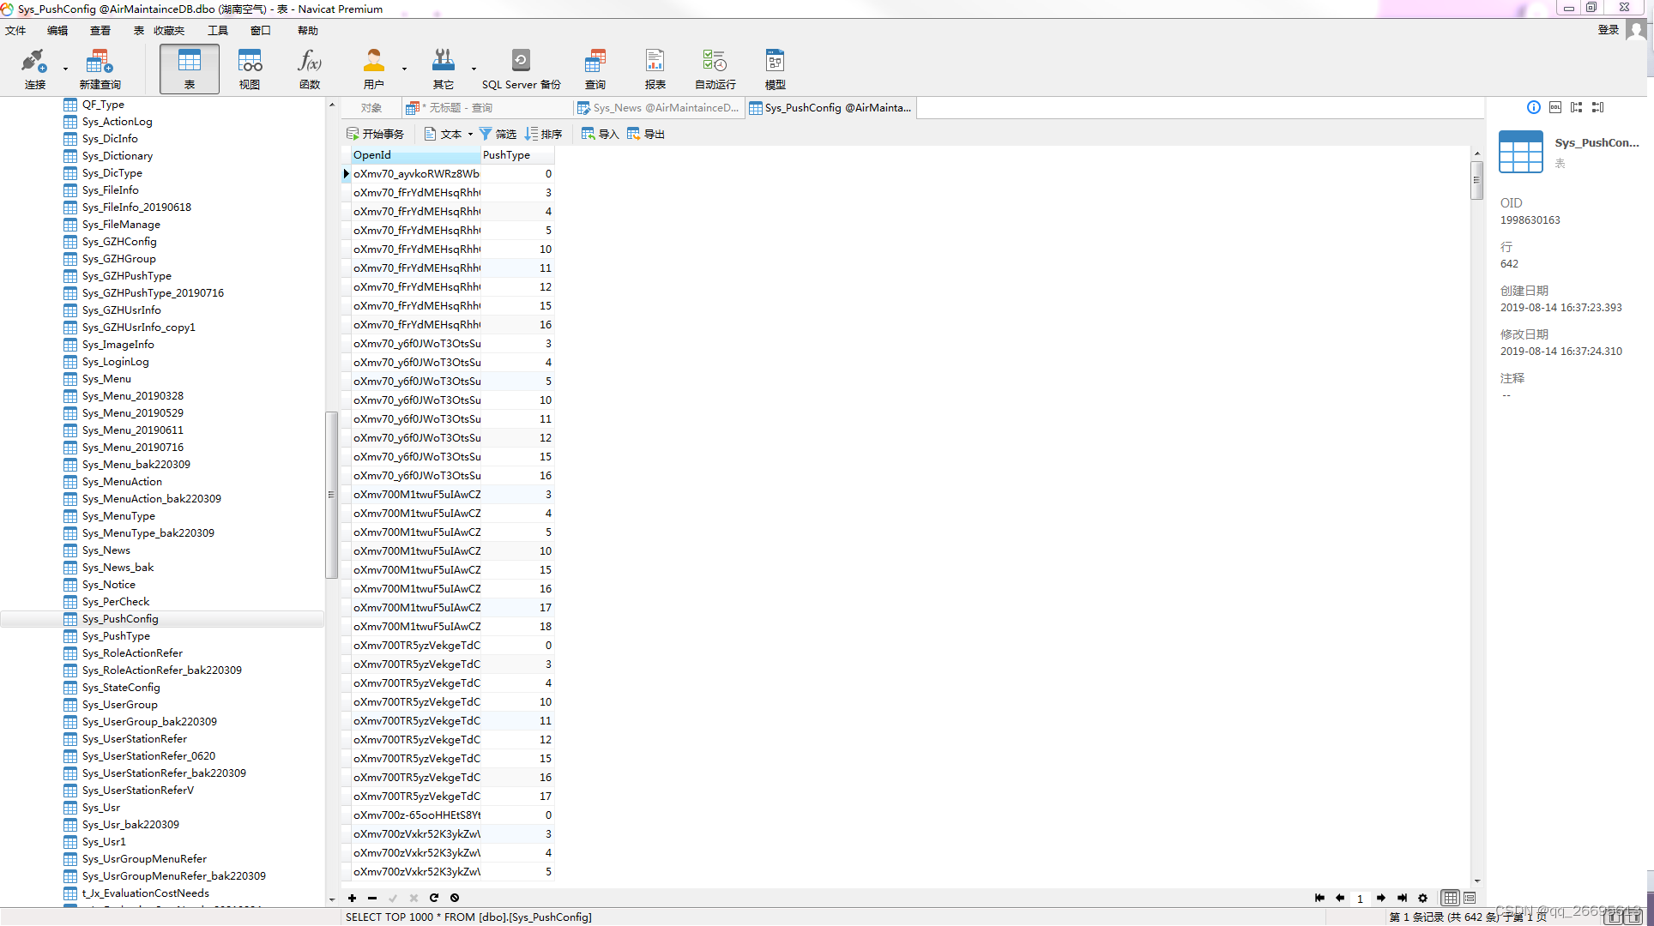Click the 函数 (Function) toolbar icon
Screen dimensions: 1654x926
309,69
